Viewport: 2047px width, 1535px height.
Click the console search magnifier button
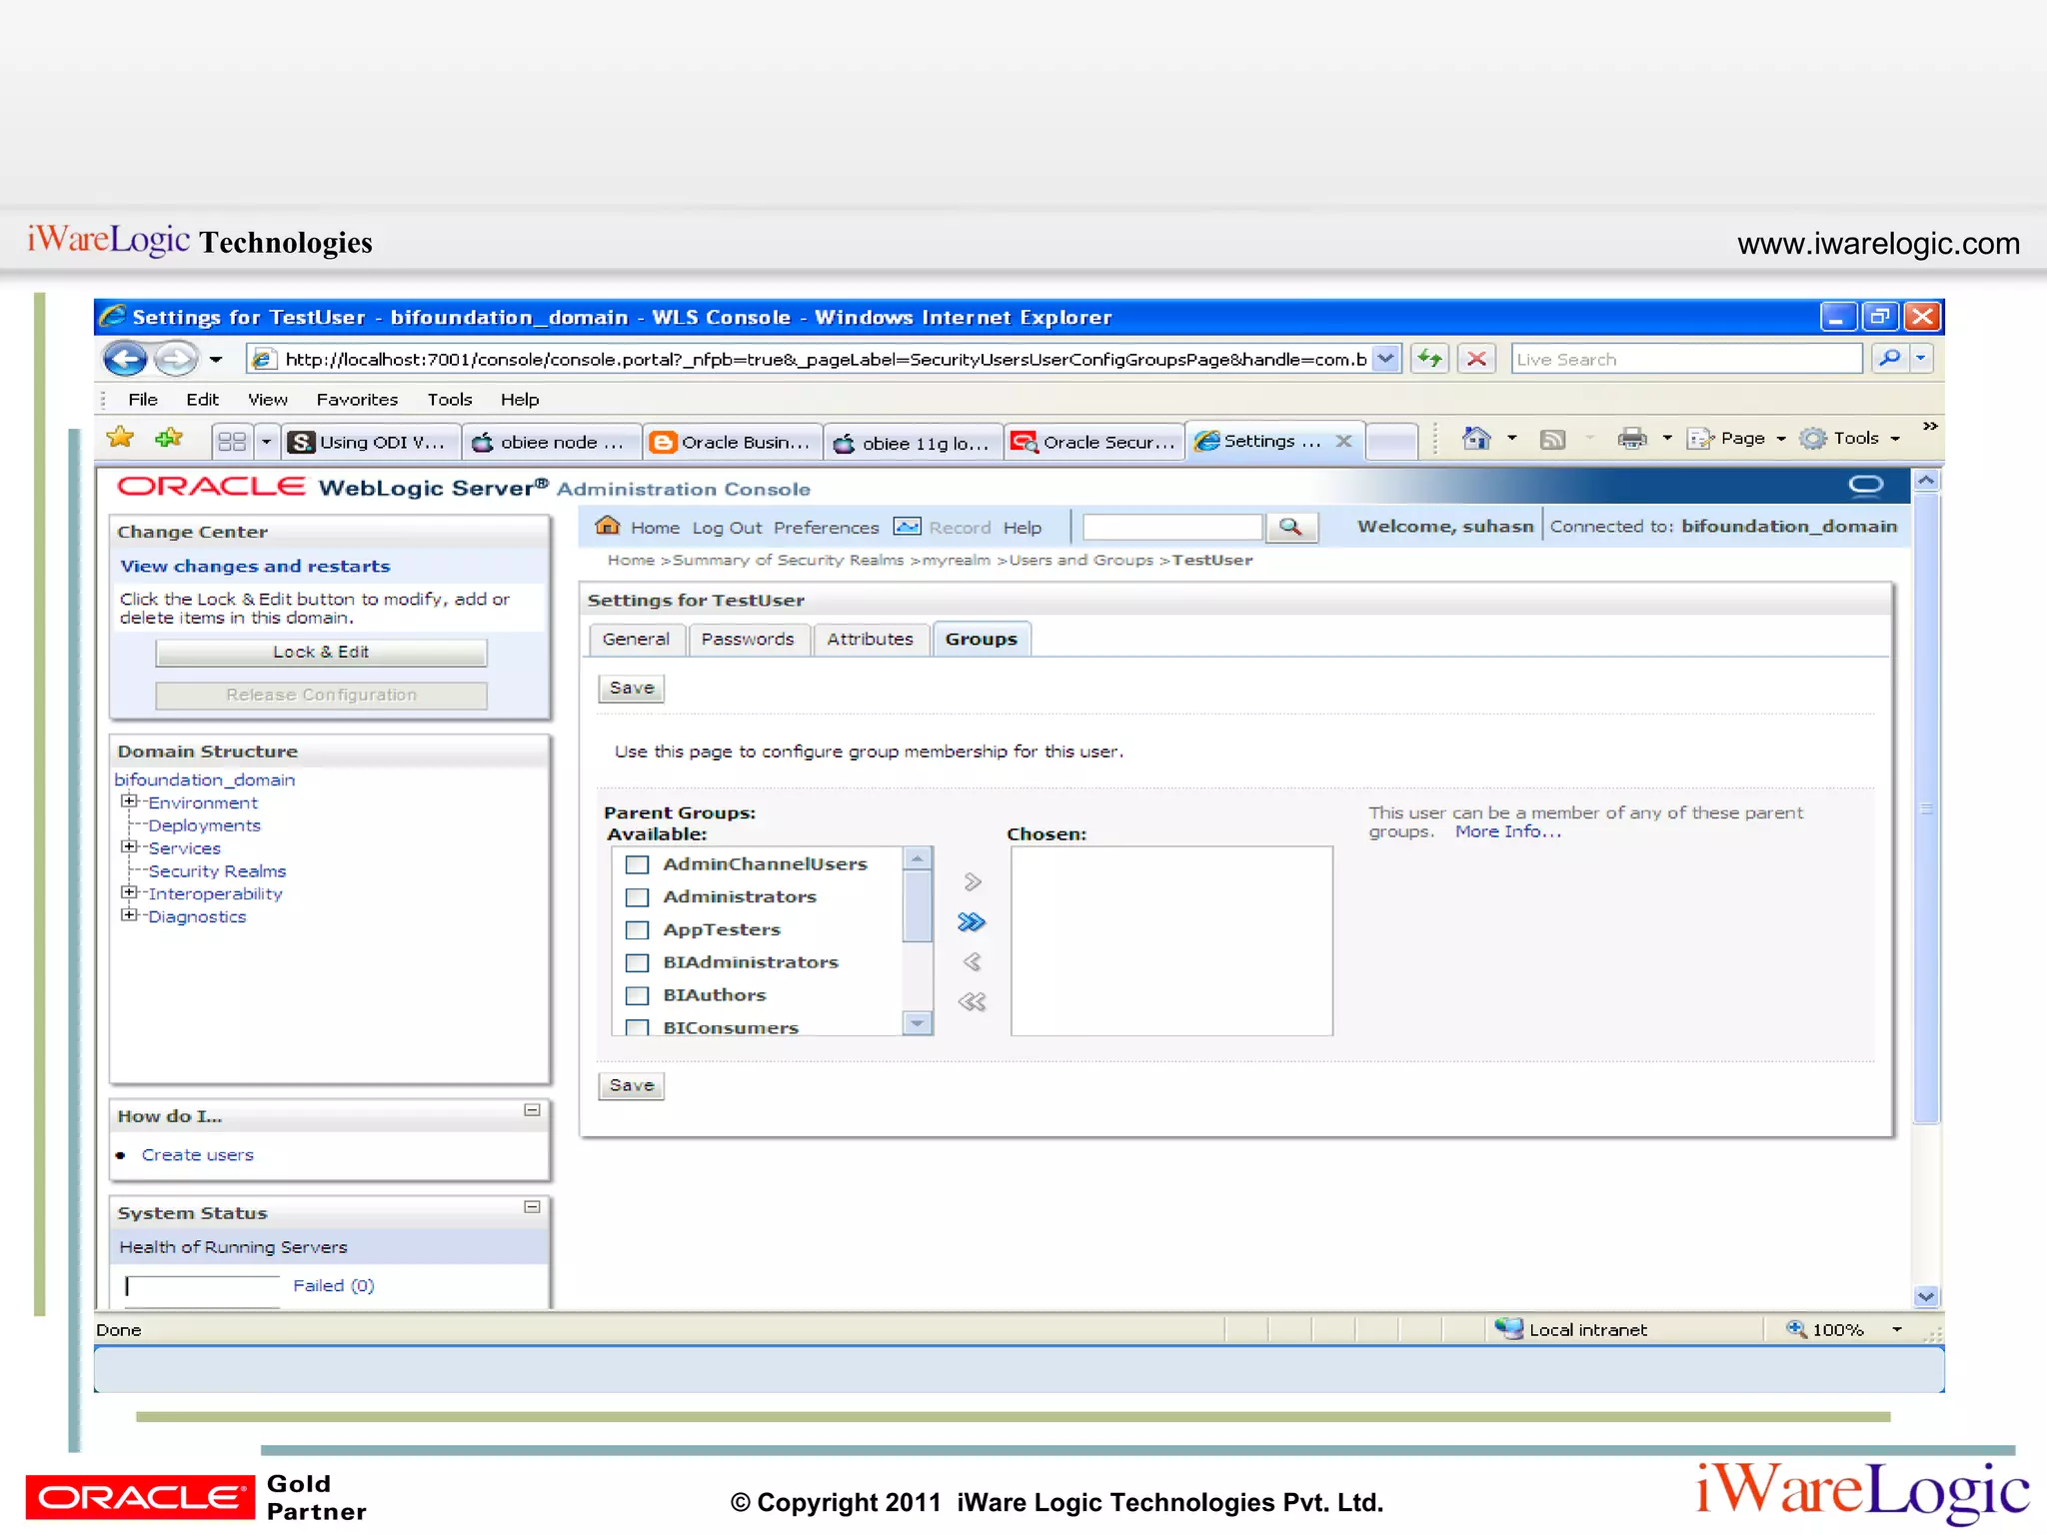1290,527
